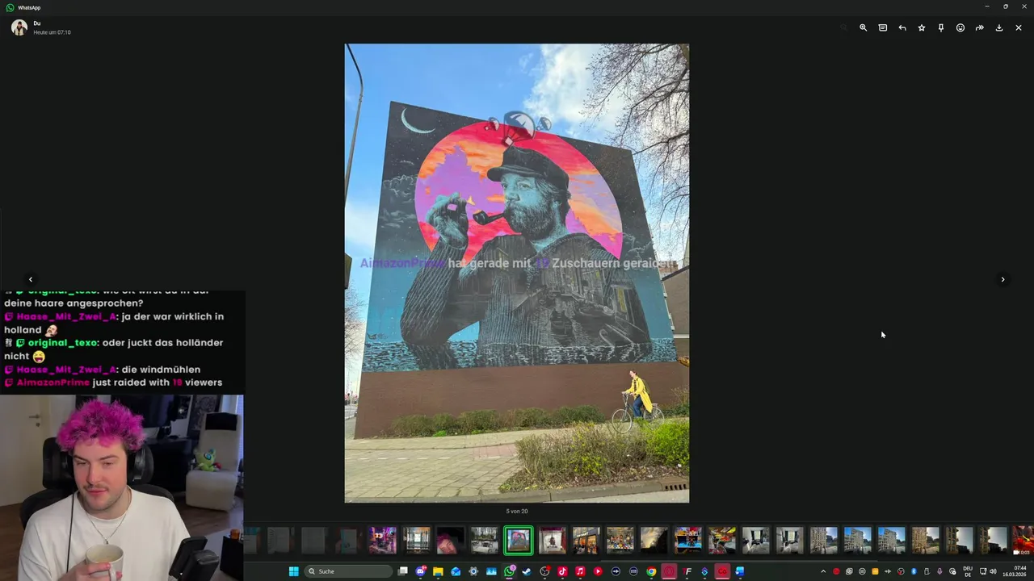Forward this photo
The height and width of the screenshot is (581, 1034).
(x=980, y=27)
